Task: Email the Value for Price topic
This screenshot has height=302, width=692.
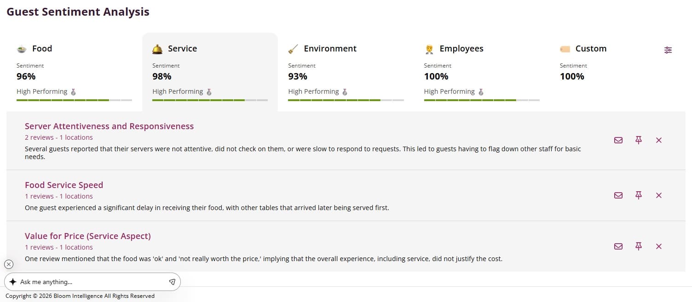Action: click(618, 246)
